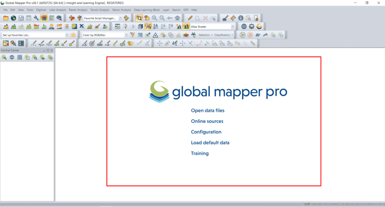Click Open data files link
This screenshot has height=207, width=385.
click(208, 110)
